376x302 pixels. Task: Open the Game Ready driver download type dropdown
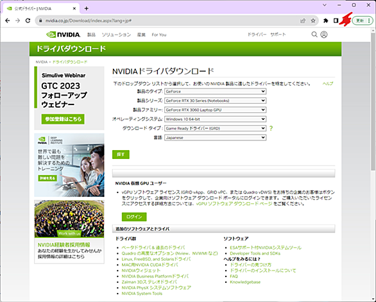point(215,128)
